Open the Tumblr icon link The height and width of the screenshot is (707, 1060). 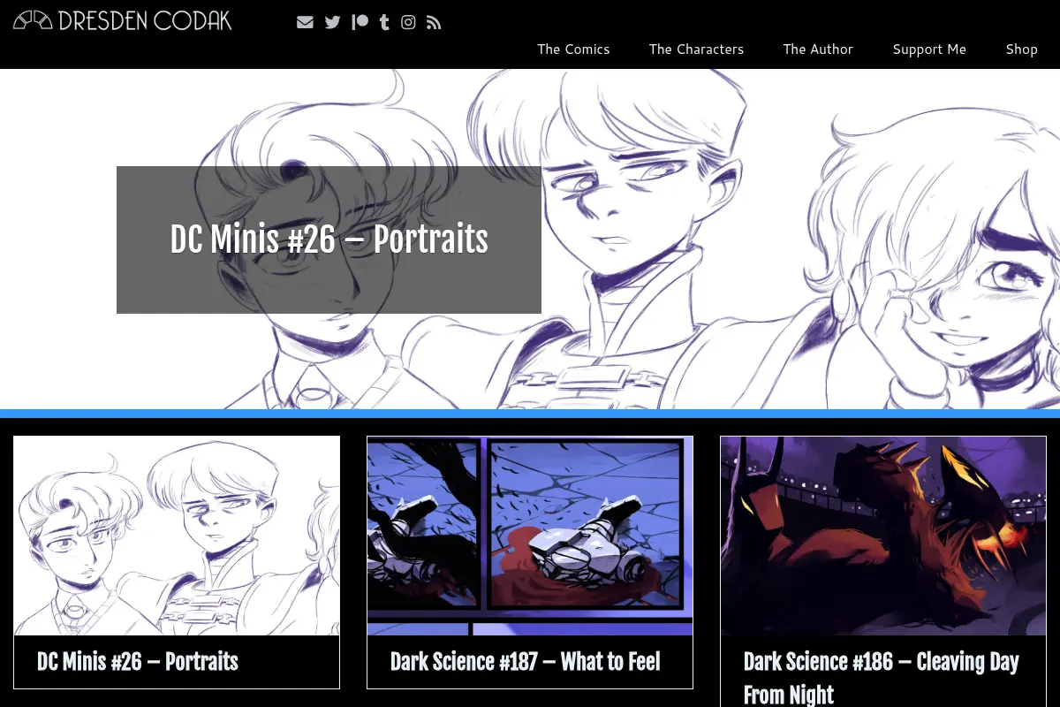[384, 22]
